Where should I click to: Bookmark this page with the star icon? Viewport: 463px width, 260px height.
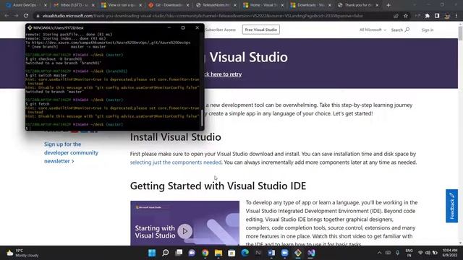pyautogui.click(x=406, y=16)
